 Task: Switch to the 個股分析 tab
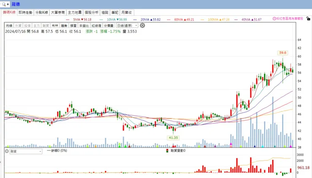[x=91, y=12]
